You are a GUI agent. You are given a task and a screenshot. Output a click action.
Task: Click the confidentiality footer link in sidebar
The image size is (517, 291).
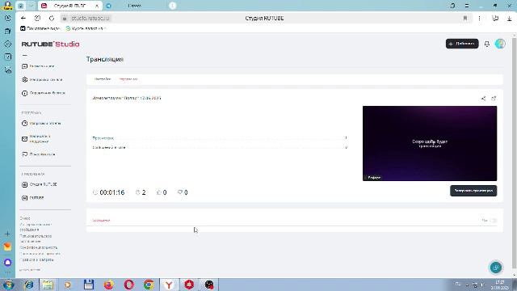39,247
